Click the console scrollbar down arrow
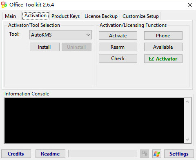 point(187,140)
